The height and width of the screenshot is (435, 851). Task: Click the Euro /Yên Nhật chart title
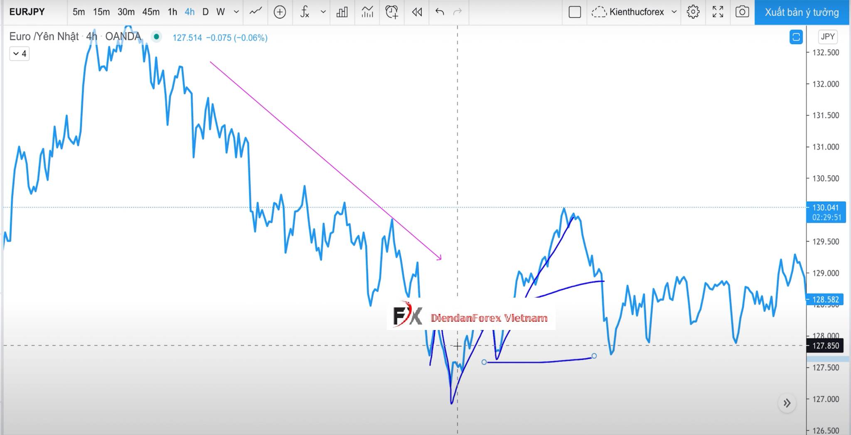click(44, 37)
